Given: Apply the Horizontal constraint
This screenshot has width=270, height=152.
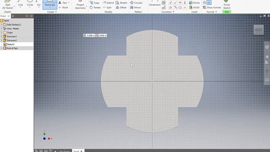Looking at the screenshot, I should click(x=180, y=3).
